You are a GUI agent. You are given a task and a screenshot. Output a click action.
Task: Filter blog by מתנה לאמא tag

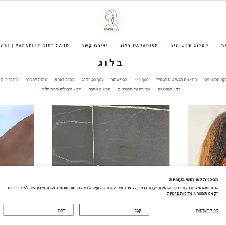pyautogui.click(x=65, y=79)
